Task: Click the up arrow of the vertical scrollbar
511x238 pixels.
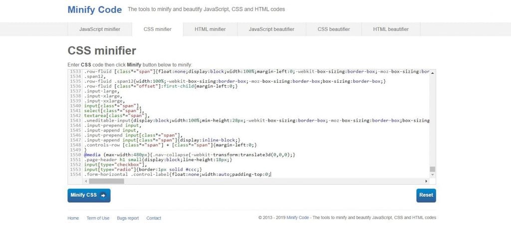Action: 432,73
